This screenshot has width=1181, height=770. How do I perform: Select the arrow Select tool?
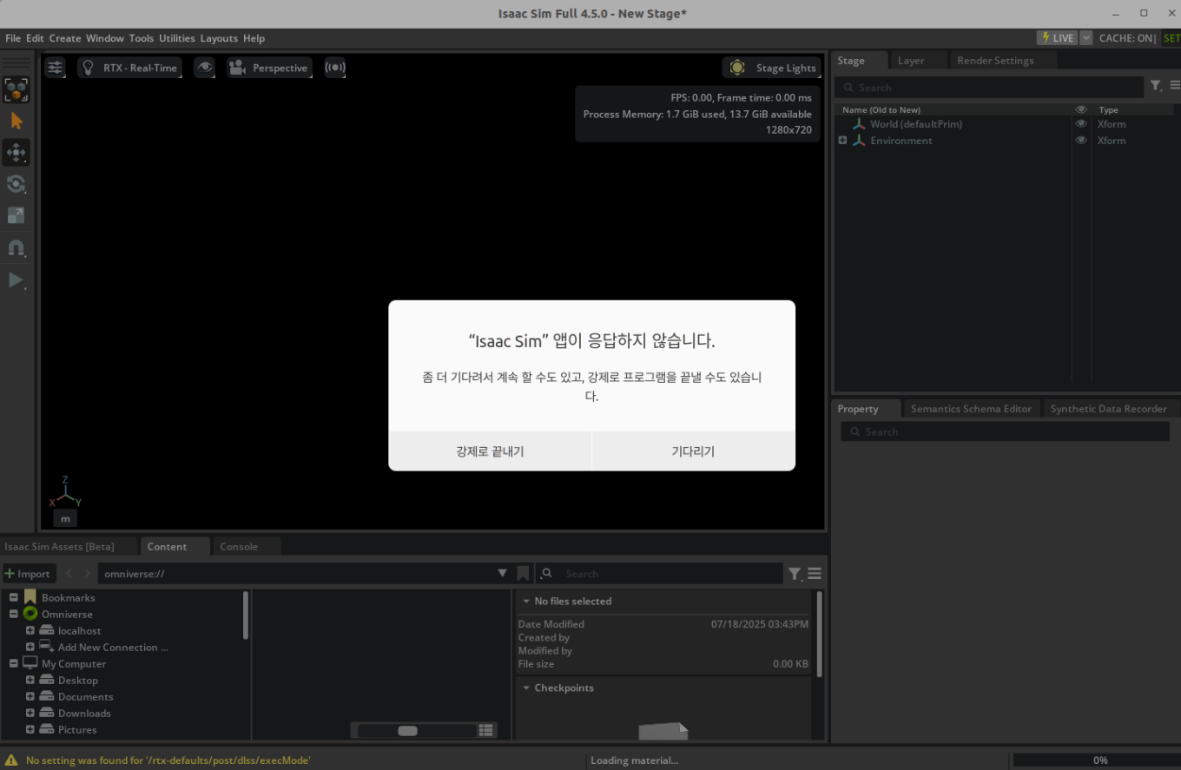[16, 121]
